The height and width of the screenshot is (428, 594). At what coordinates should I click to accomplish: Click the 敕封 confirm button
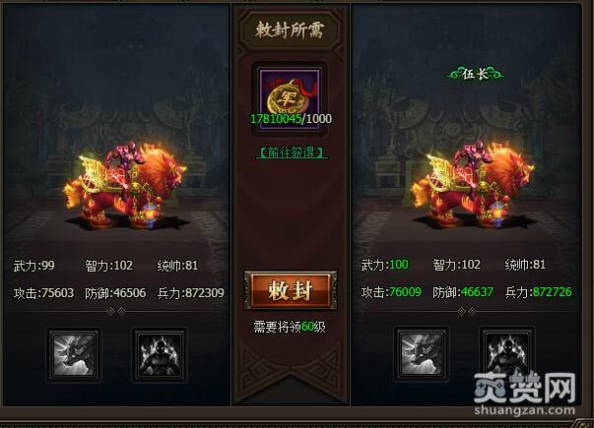click(x=291, y=290)
